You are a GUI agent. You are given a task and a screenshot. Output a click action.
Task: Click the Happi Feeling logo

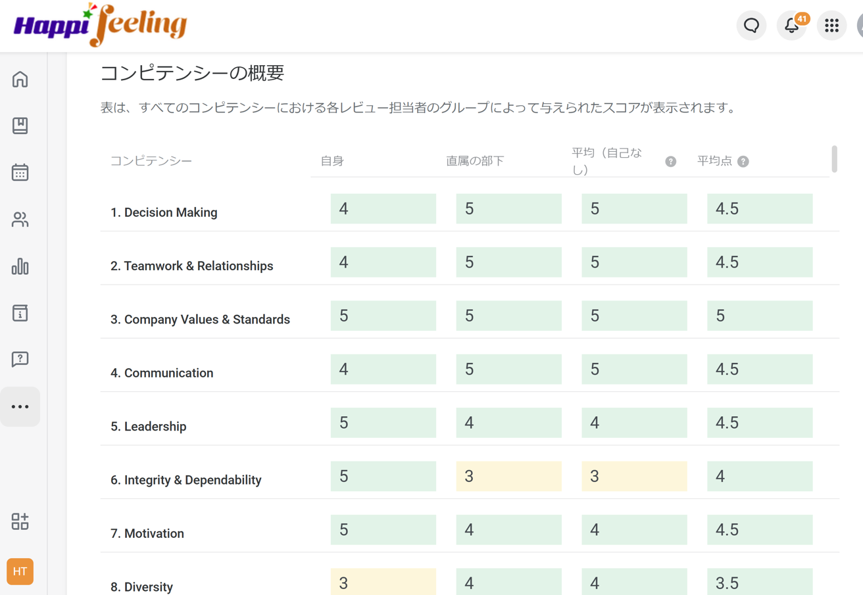[100, 26]
